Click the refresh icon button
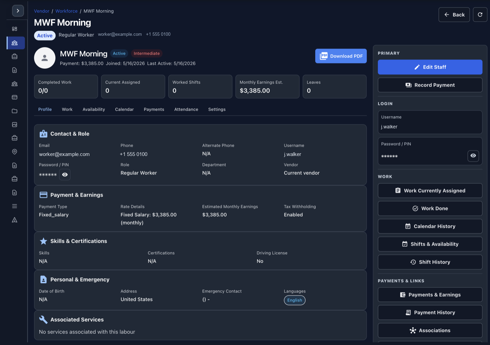 pos(480,15)
